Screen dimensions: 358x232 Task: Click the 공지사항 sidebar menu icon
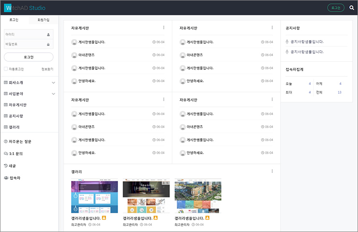click(6, 116)
